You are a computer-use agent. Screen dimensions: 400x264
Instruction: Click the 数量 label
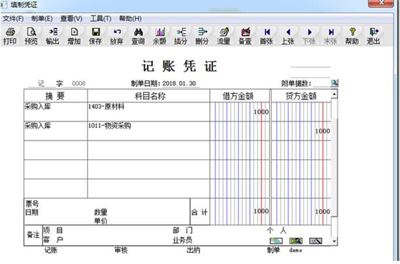tap(101, 212)
